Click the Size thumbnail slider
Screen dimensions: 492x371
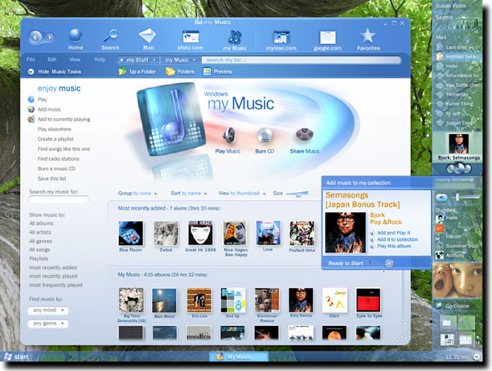click(297, 194)
